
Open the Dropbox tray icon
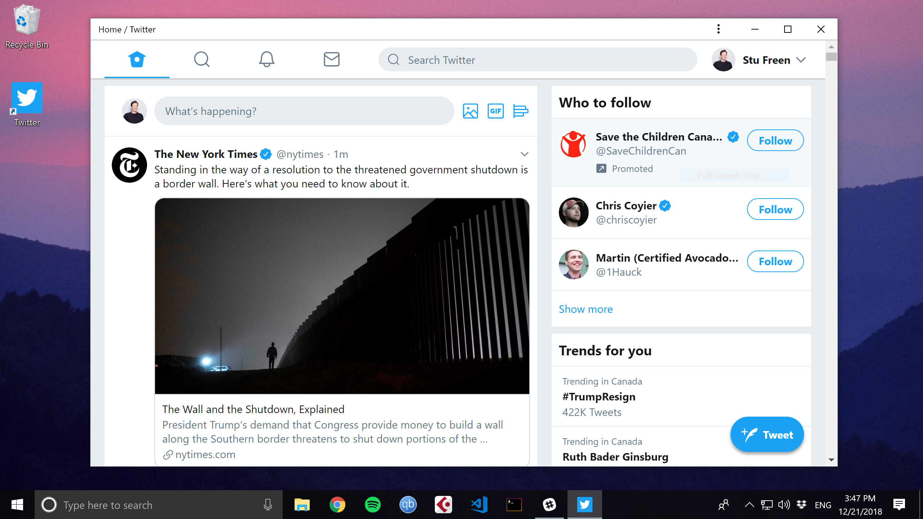pyautogui.click(x=801, y=505)
